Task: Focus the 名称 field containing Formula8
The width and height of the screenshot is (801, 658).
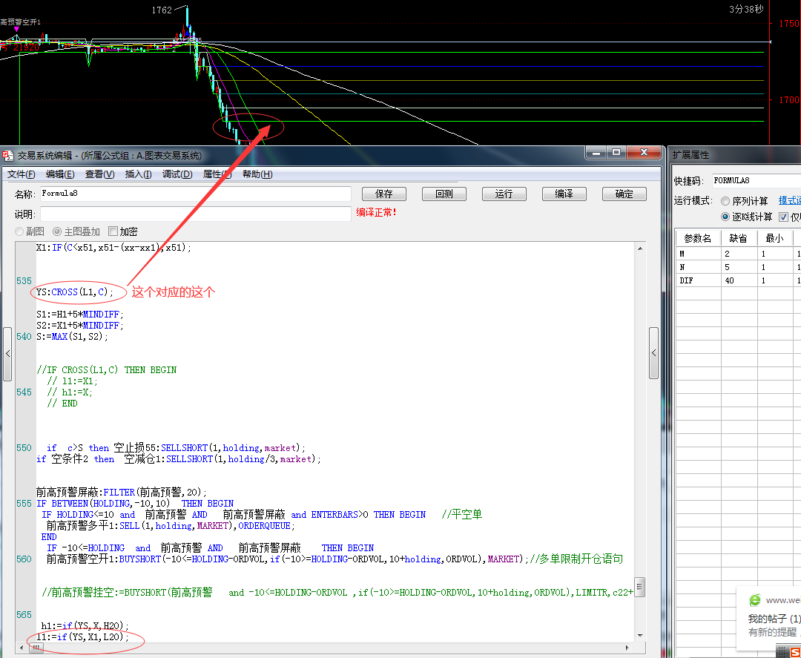Action: (x=196, y=194)
